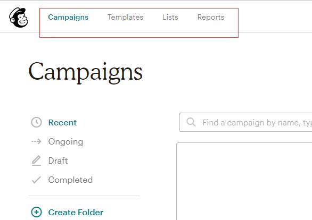This screenshot has height=220, width=312.
Task: Select the Recent campaigns filter
Action: click(x=62, y=123)
